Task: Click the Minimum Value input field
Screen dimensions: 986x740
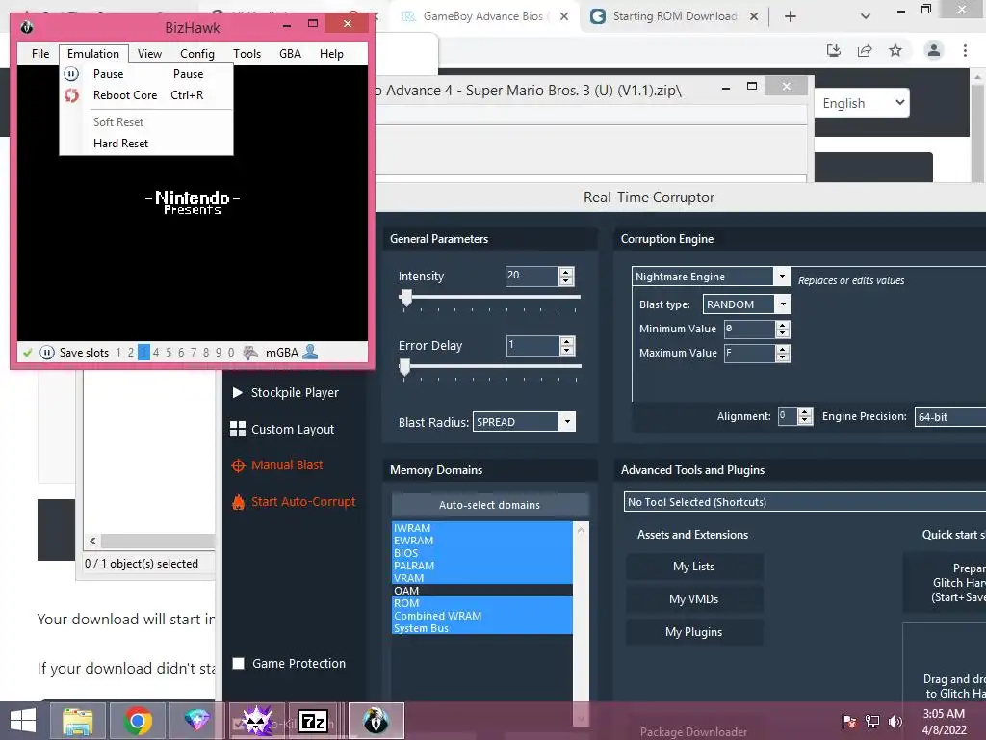Action: pyautogui.click(x=749, y=329)
